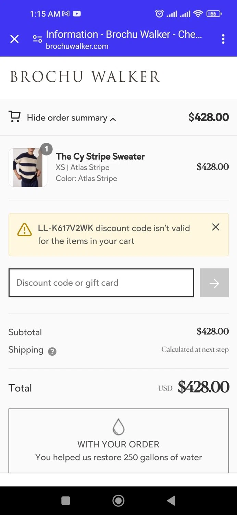Open Android recent apps button
The width and height of the screenshot is (237, 515).
[x=66, y=501]
